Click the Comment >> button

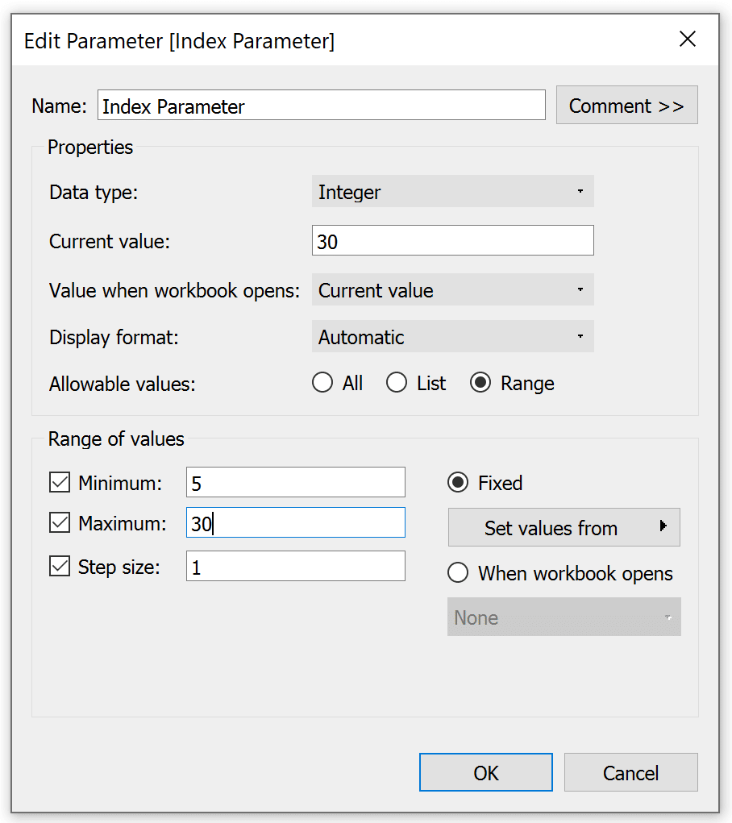(x=627, y=105)
